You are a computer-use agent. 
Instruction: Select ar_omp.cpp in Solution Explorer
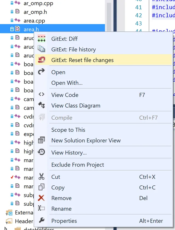coord(38,4)
